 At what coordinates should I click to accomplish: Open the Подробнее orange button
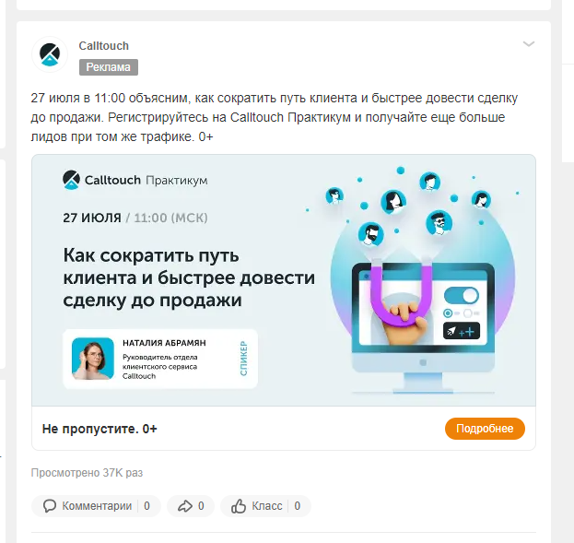[485, 429]
